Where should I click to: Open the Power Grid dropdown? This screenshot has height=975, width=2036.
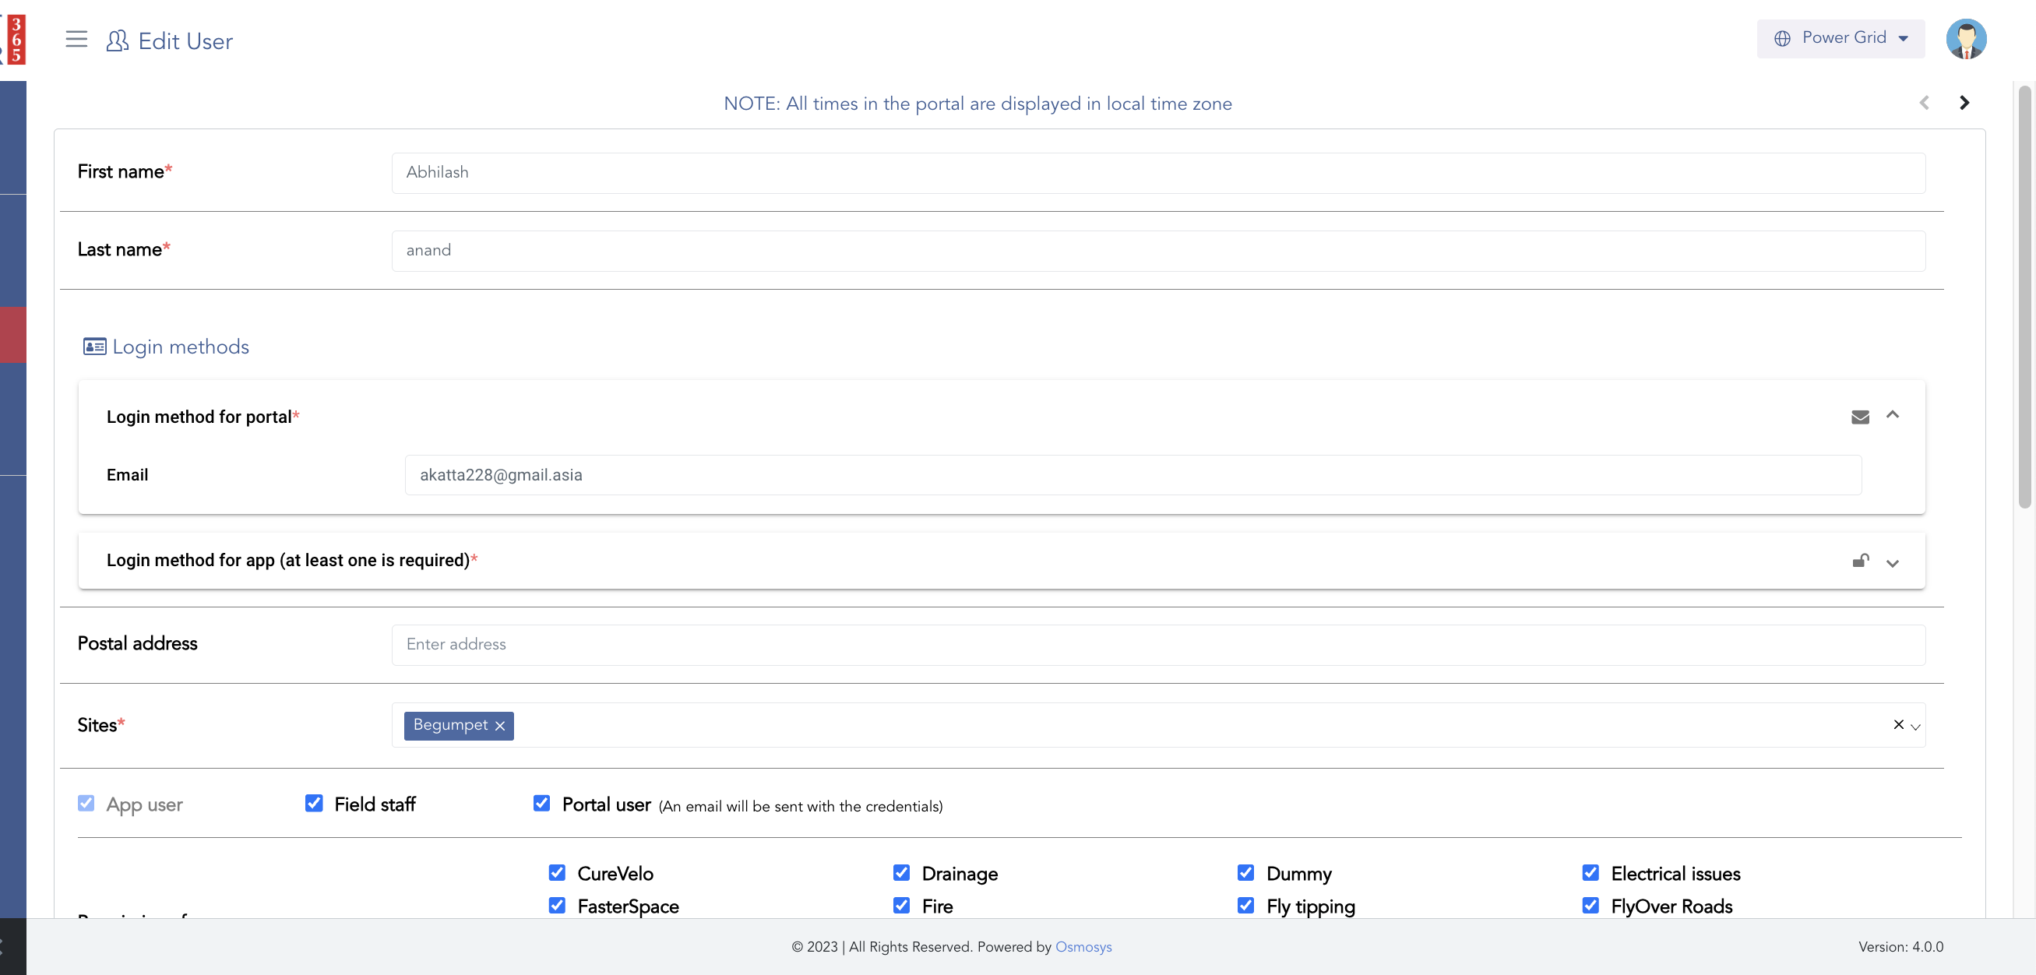tap(1840, 39)
